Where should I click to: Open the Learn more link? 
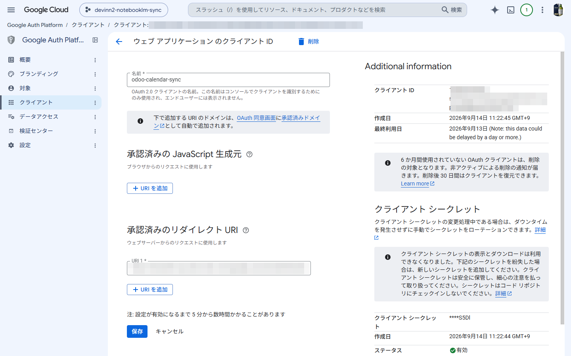click(418, 184)
